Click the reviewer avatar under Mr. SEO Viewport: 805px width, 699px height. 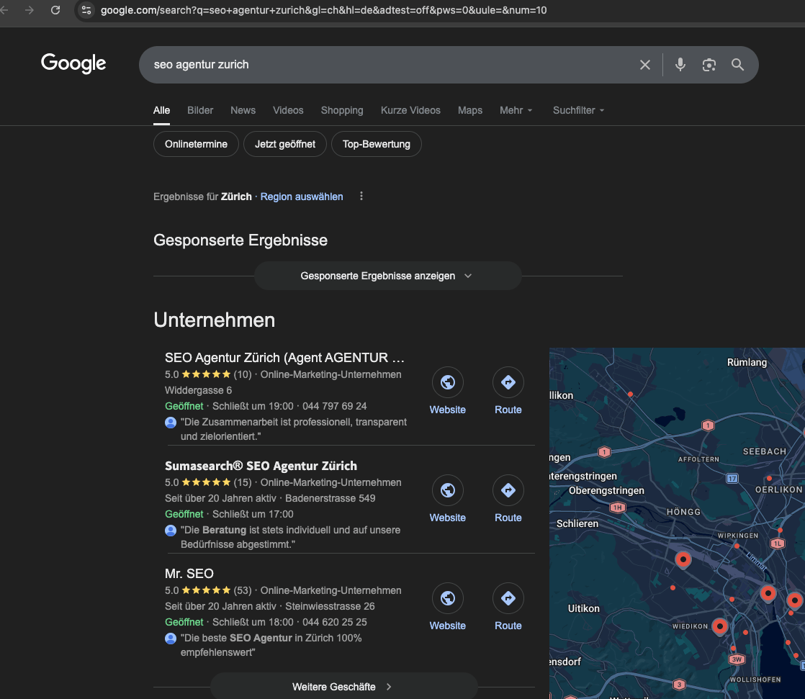tap(171, 639)
